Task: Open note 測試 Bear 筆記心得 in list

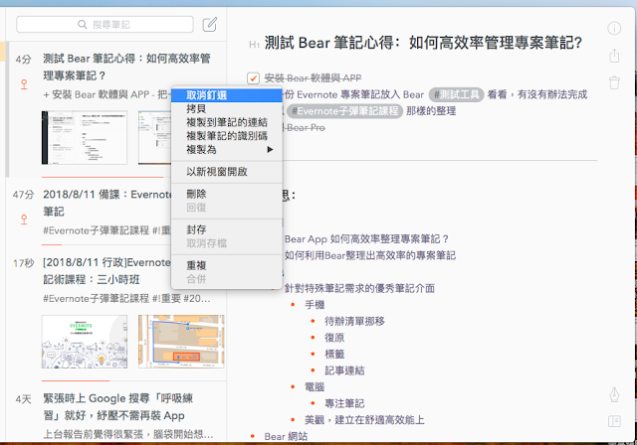Action: [116, 109]
